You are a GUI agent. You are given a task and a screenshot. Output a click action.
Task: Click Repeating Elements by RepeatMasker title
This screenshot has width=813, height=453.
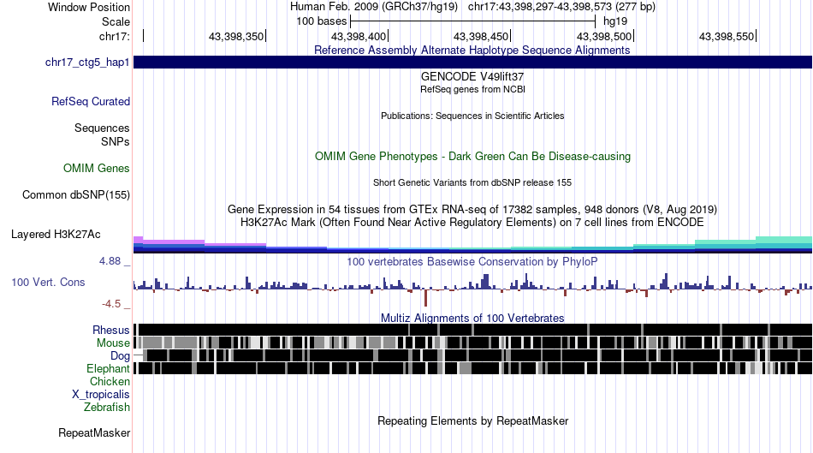click(x=473, y=420)
